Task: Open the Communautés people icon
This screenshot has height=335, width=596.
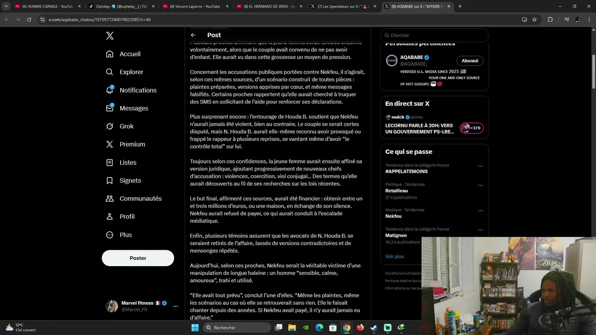Action: pos(109,199)
